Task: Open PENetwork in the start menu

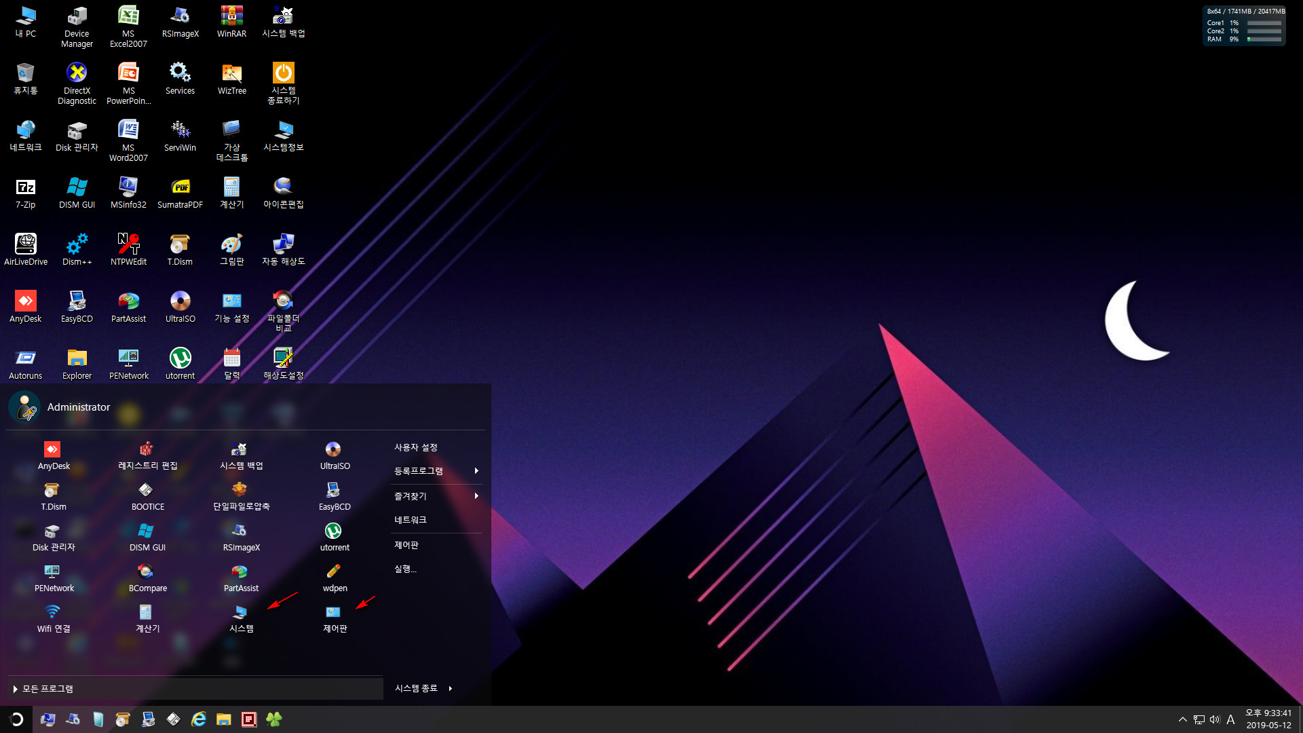Action: [54, 578]
